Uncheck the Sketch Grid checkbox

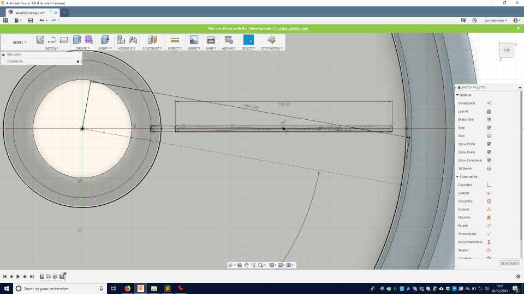click(x=489, y=119)
